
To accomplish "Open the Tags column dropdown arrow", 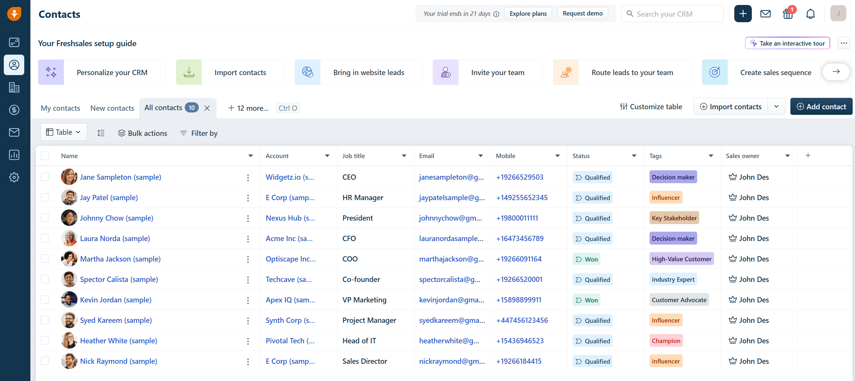I will [711, 156].
